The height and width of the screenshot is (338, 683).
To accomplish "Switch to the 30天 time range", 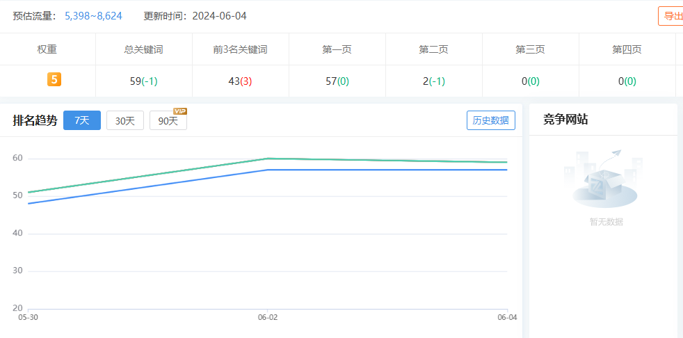I will pyautogui.click(x=125, y=120).
